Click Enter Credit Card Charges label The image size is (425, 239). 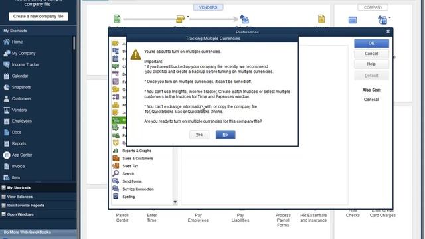[x=382, y=213]
